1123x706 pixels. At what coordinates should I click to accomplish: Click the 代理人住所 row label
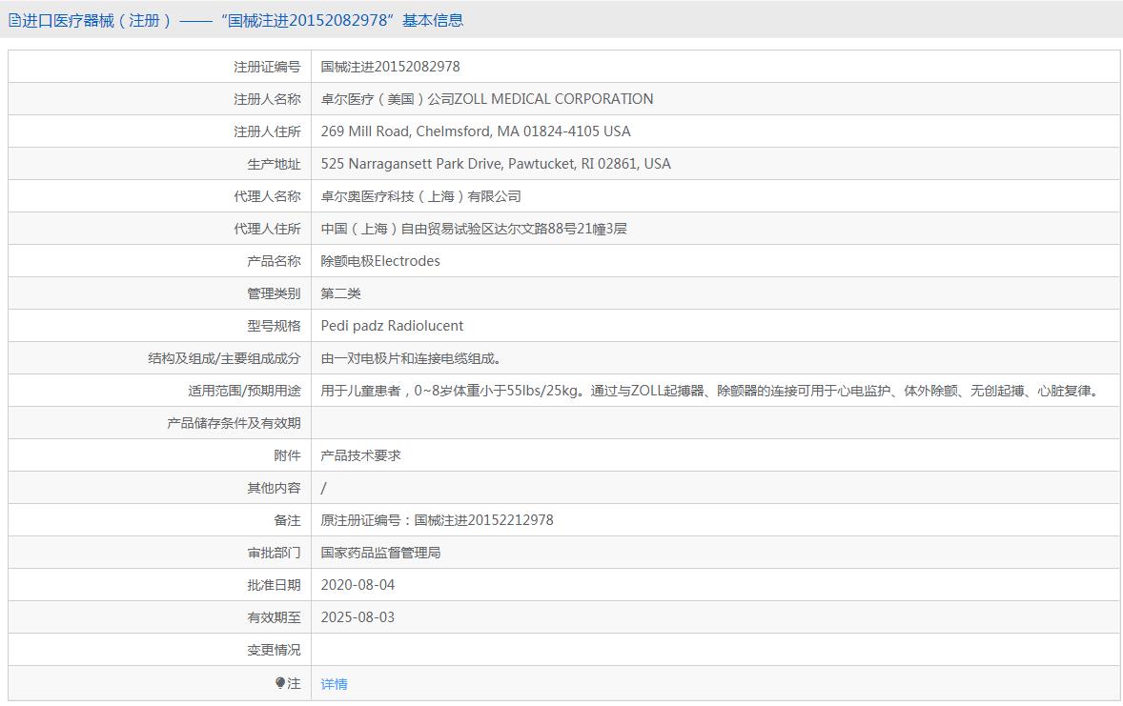(x=267, y=229)
